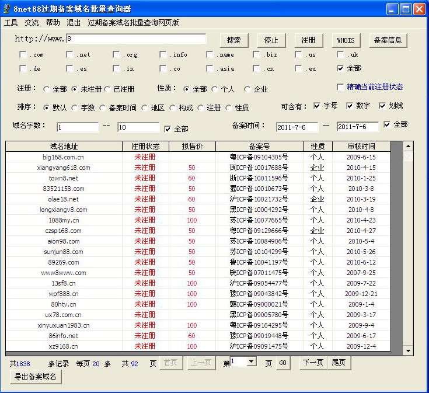Open the page number dropdown
The width and height of the screenshot is (429, 393).
tap(251, 362)
